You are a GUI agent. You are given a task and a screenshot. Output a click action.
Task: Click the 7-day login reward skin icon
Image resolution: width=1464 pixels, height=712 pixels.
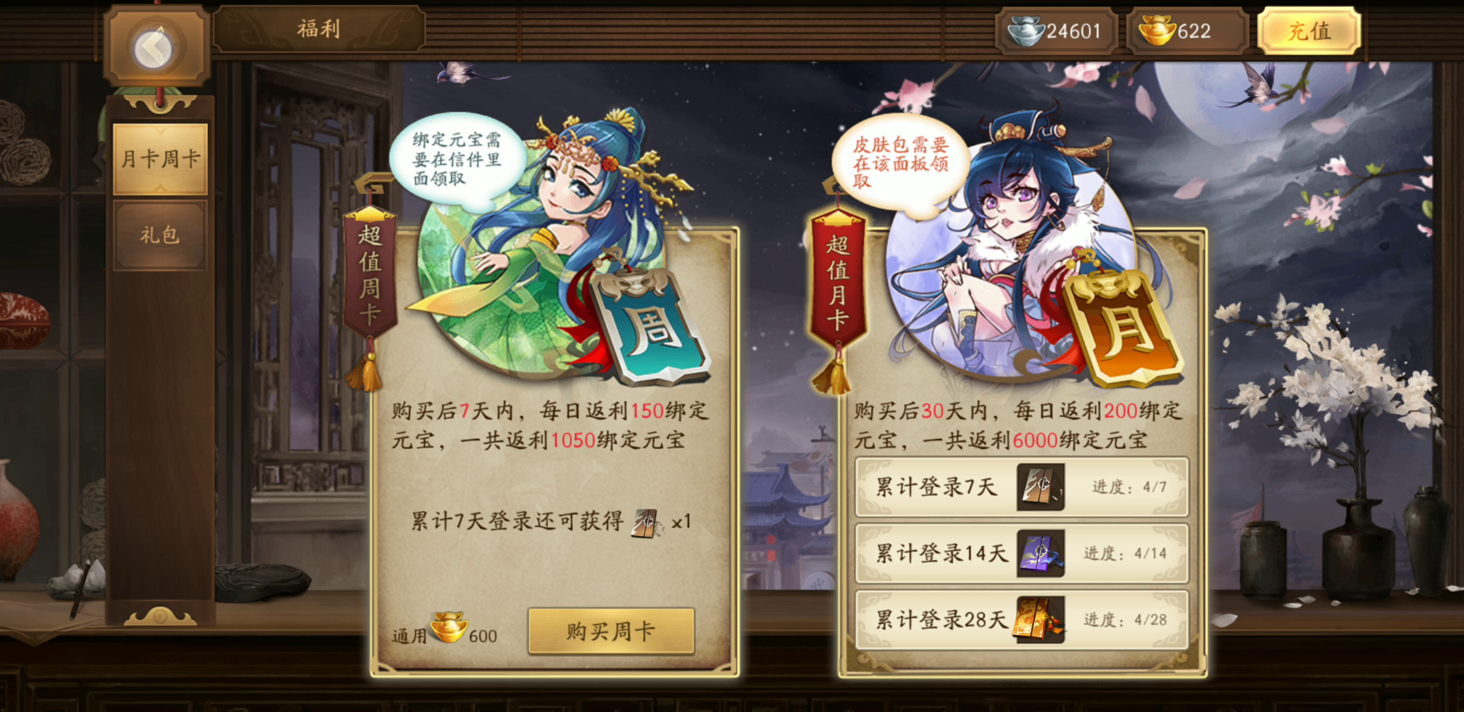[1040, 487]
